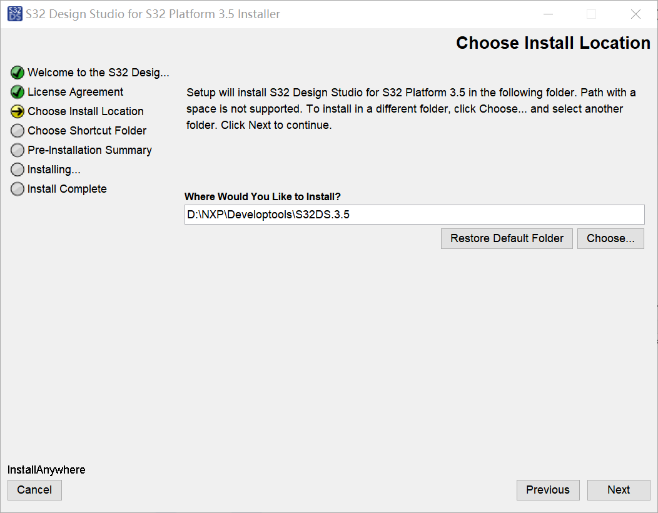Click the Install Complete step label
Image resolution: width=658 pixels, height=513 pixels.
(67, 189)
